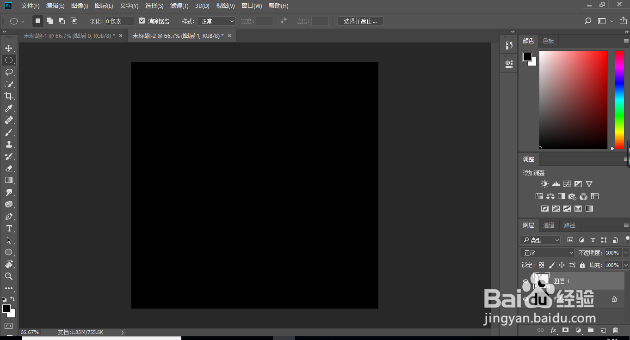Viewport: 630px width, 340px height.
Task: Open the Layers panel menu
Action: tap(626, 225)
